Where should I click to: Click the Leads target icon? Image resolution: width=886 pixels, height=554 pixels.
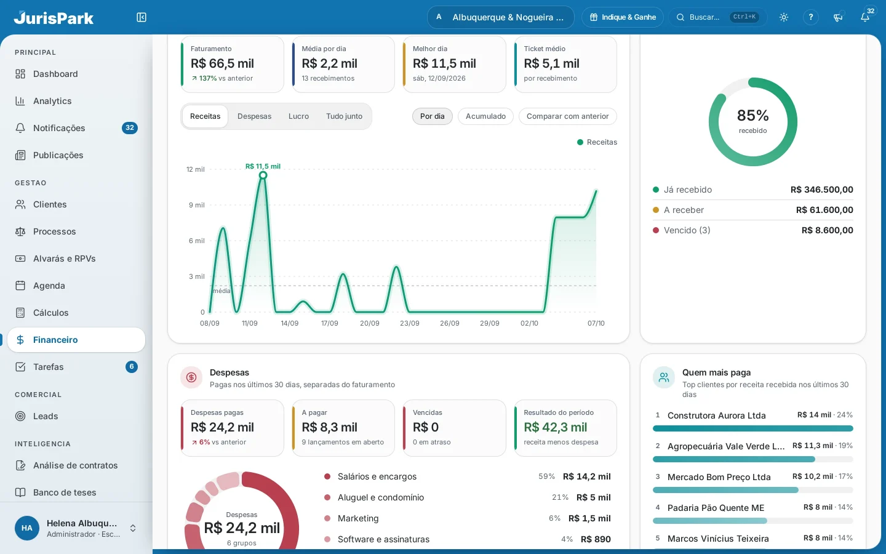click(x=20, y=416)
